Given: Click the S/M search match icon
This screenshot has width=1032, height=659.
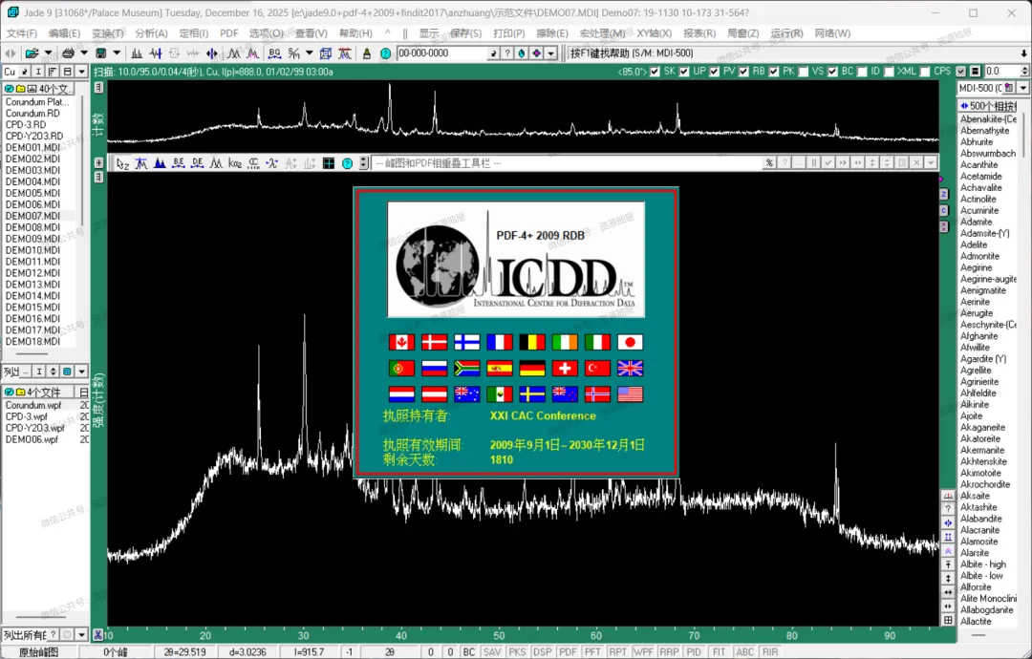Looking at the screenshot, I should (x=293, y=53).
